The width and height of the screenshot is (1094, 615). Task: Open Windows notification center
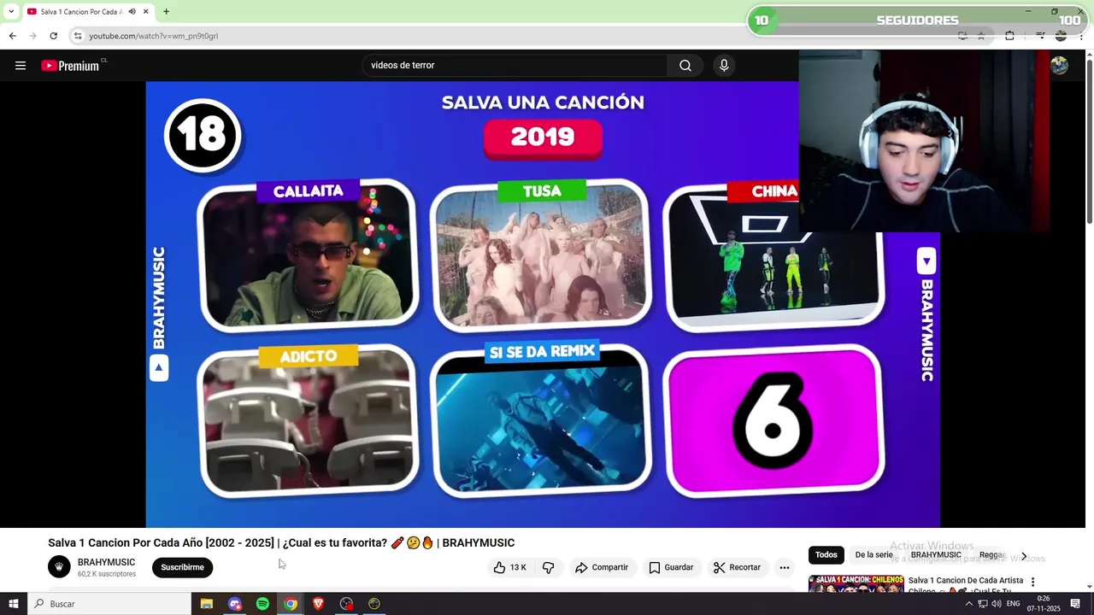click(1075, 604)
